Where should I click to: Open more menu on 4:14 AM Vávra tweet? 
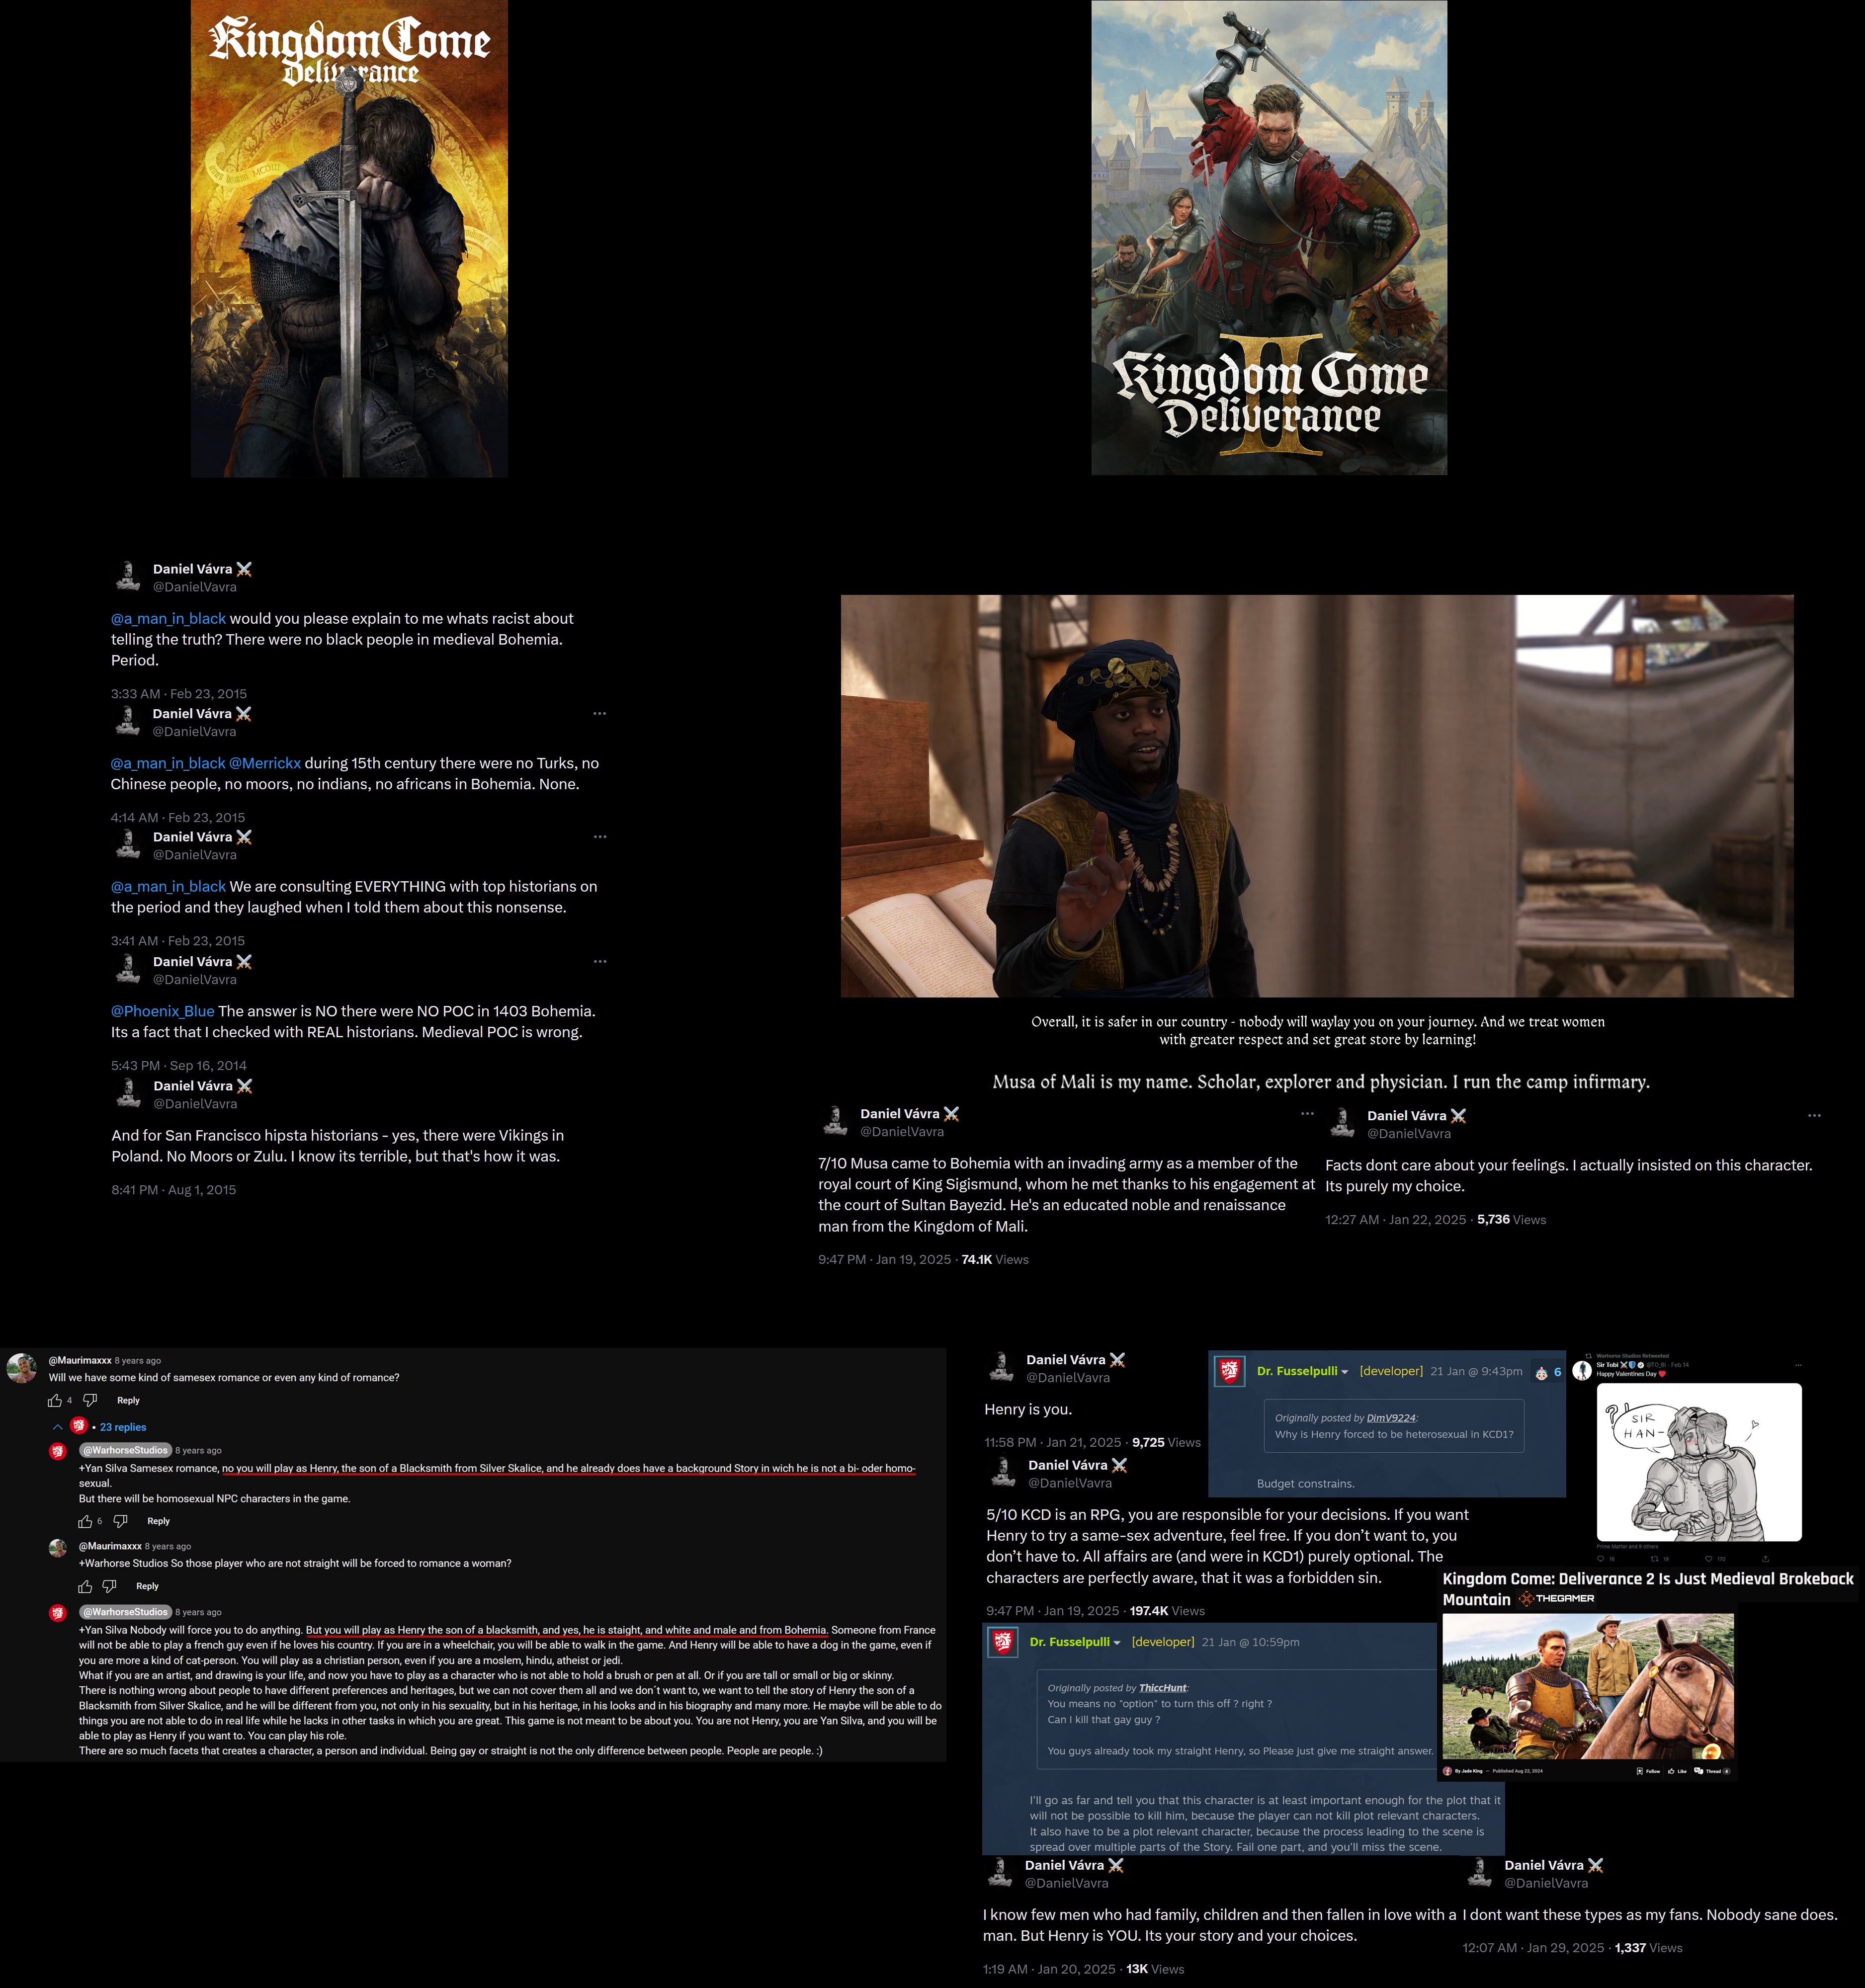pyautogui.click(x=599, y=713)
